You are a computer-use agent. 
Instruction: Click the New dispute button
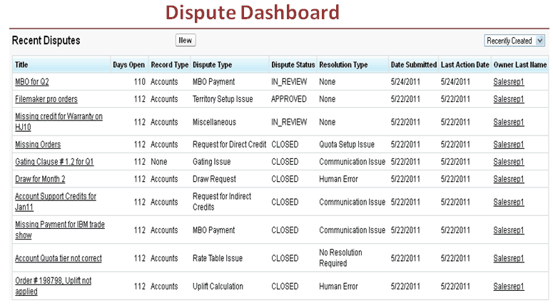[185, 41]
